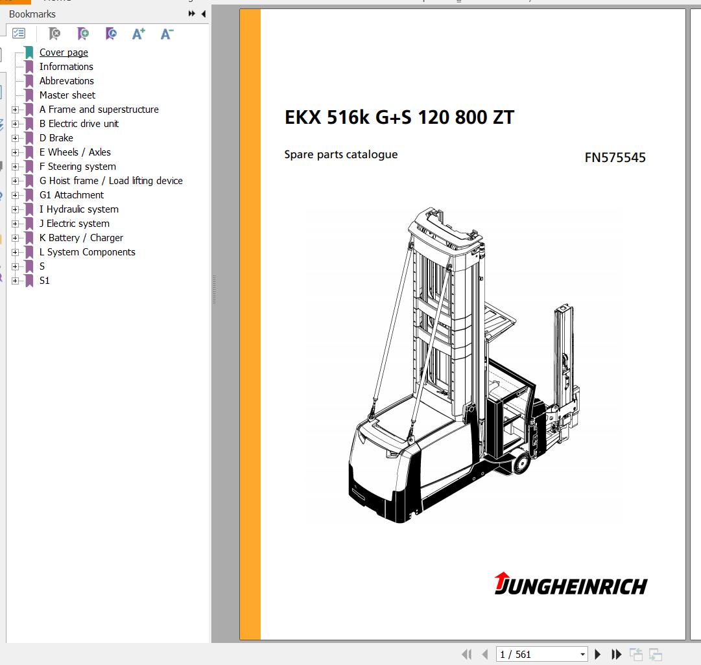Open the page number dropdown
701x665 pixels.
[x=582, y=655]
